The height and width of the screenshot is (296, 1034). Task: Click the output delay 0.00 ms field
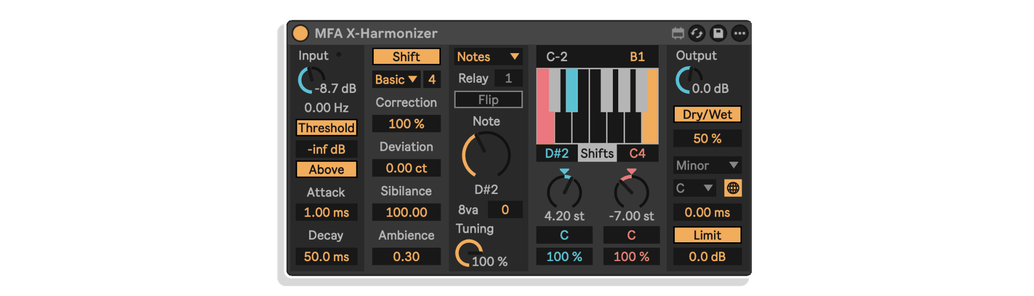click(x=707, y=212)
